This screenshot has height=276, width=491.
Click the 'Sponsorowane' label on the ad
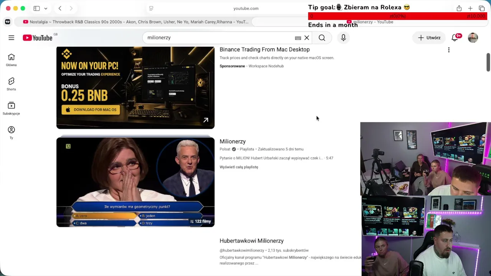coord(232,66)
